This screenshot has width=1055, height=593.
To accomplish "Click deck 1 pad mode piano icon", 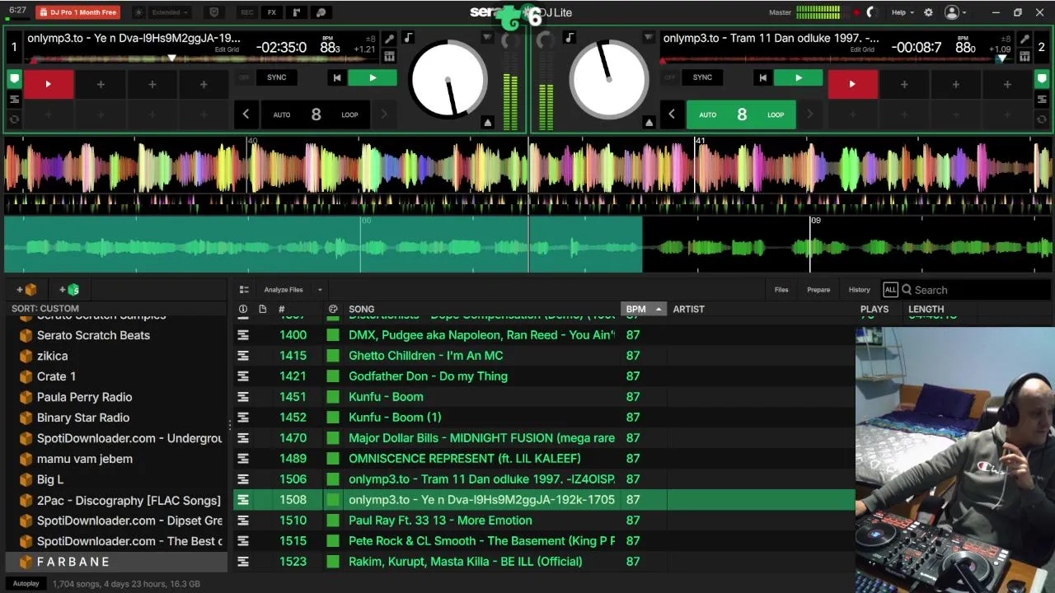I will tap(389, 56).
